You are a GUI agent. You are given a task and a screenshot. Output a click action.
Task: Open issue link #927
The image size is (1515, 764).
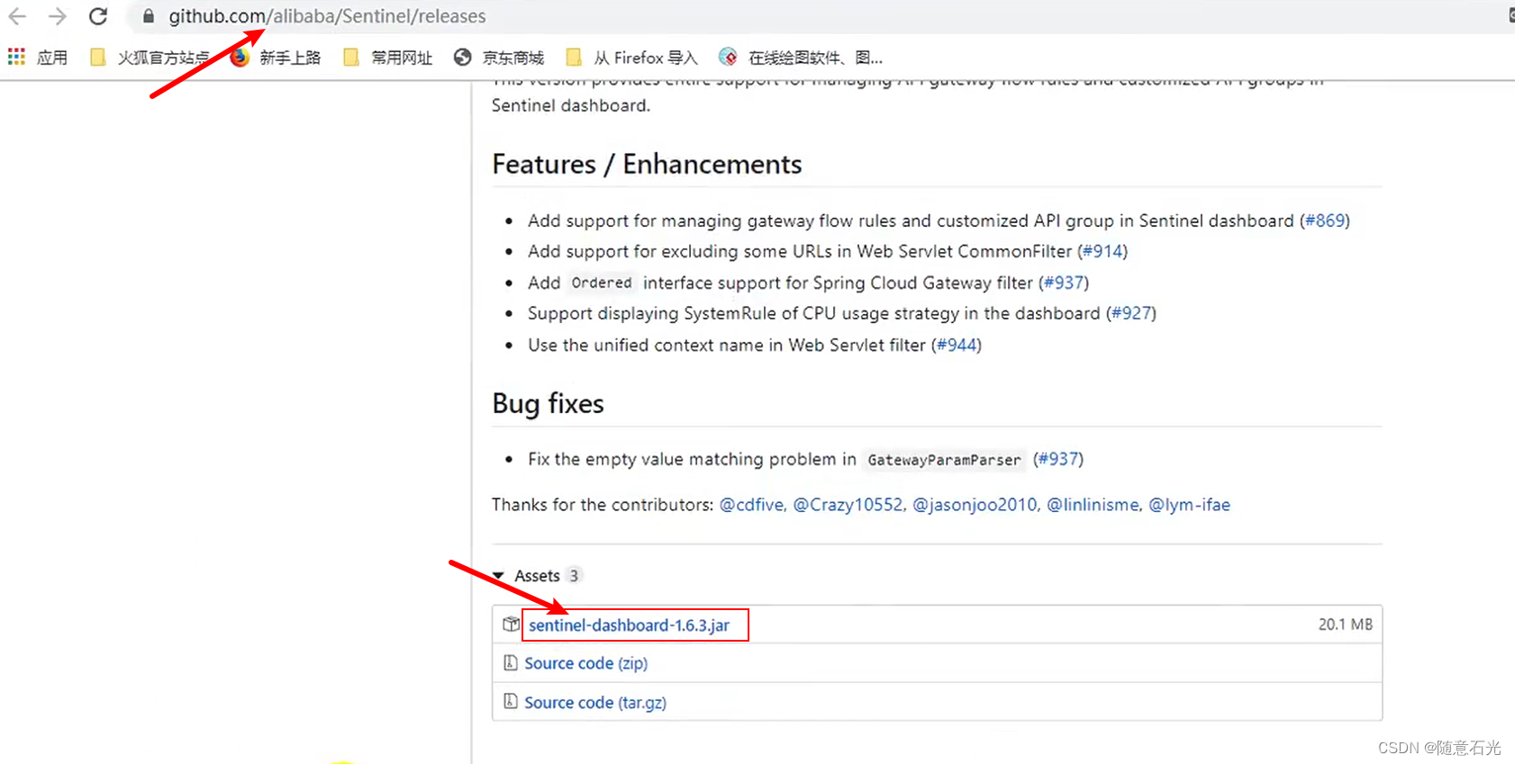[x=1131, y=313]
